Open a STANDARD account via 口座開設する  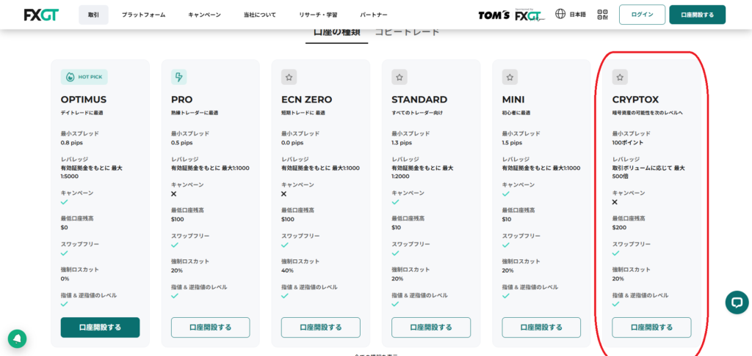[431, 327]
